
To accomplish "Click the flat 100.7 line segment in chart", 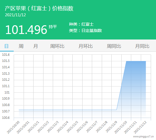I will pos(68,110).
